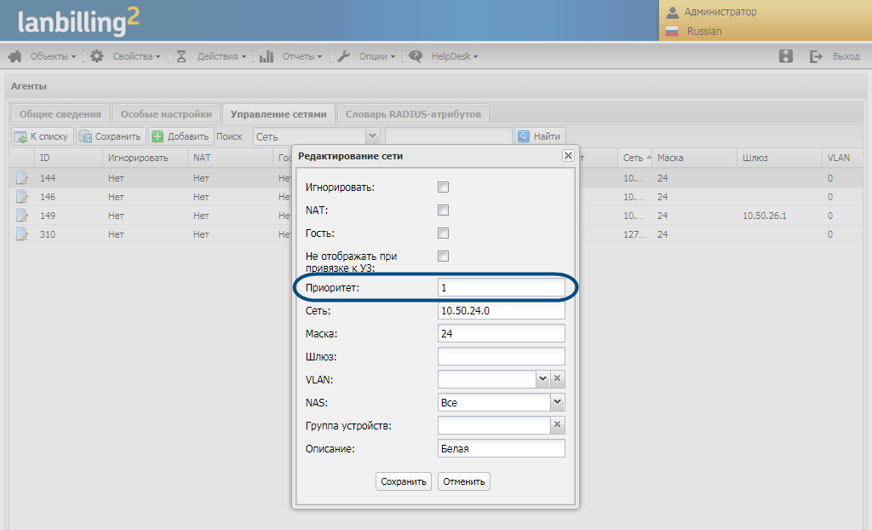
Task: Click the lanbilling logo
Action: click(78, 21)
